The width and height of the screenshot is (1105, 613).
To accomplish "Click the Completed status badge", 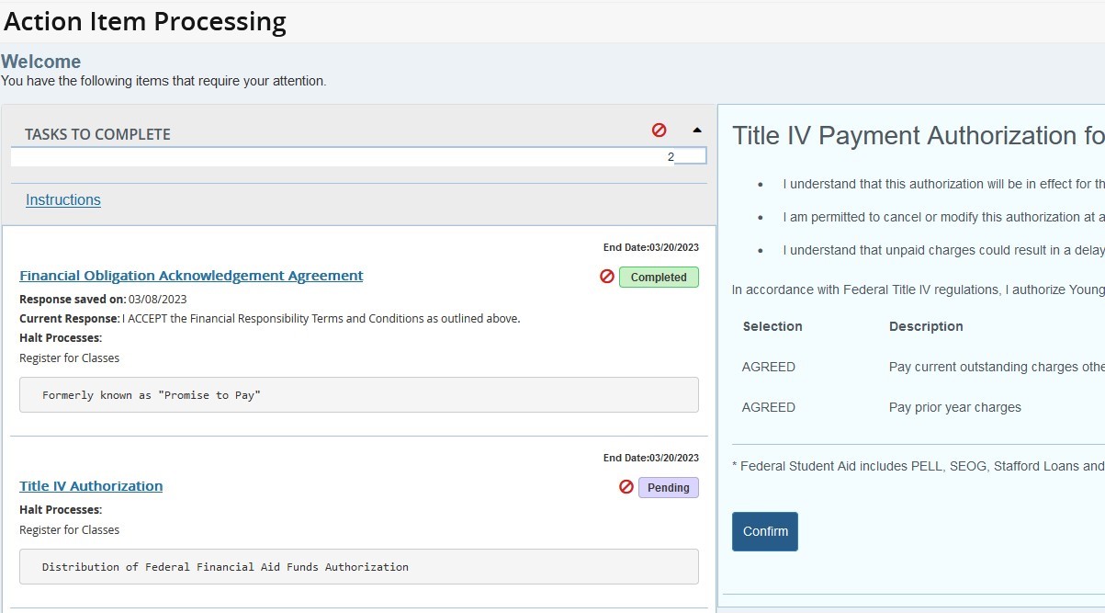I will 659,277.
